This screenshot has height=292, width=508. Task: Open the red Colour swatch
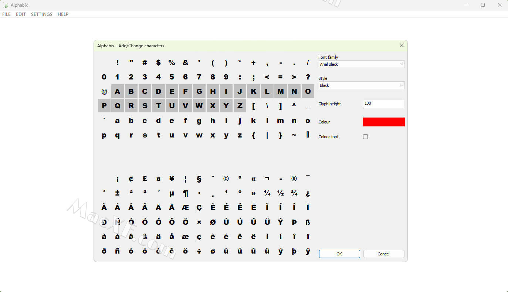[x=384, y=122]
